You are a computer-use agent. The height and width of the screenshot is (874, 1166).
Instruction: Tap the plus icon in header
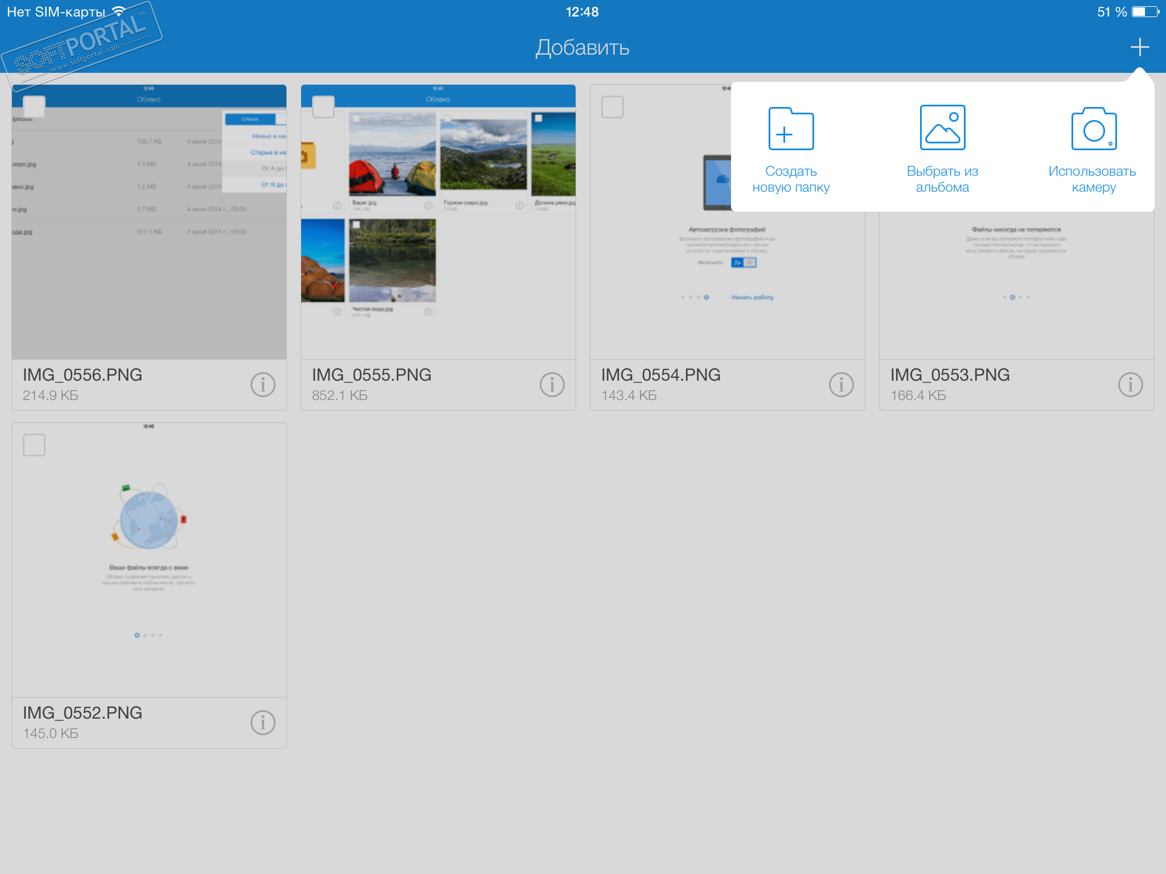[1139, 47]
